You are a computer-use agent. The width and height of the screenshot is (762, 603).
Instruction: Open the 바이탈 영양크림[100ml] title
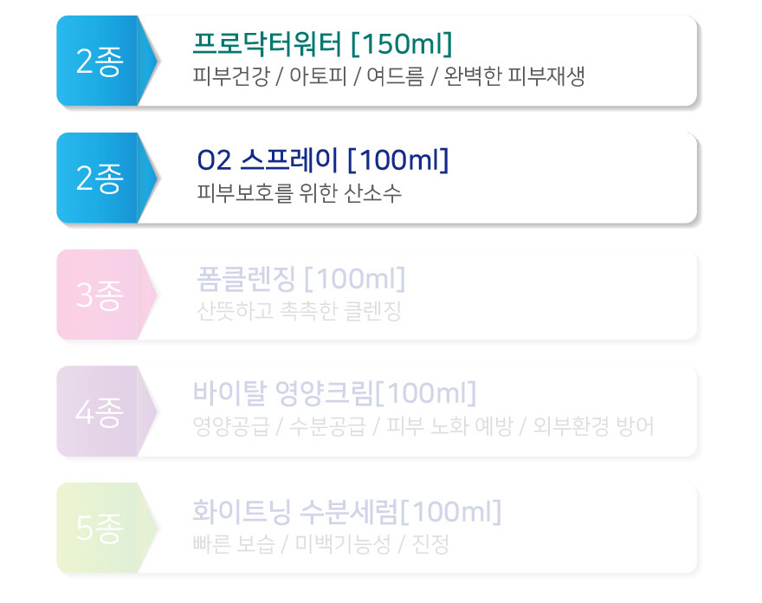(334, 393)
